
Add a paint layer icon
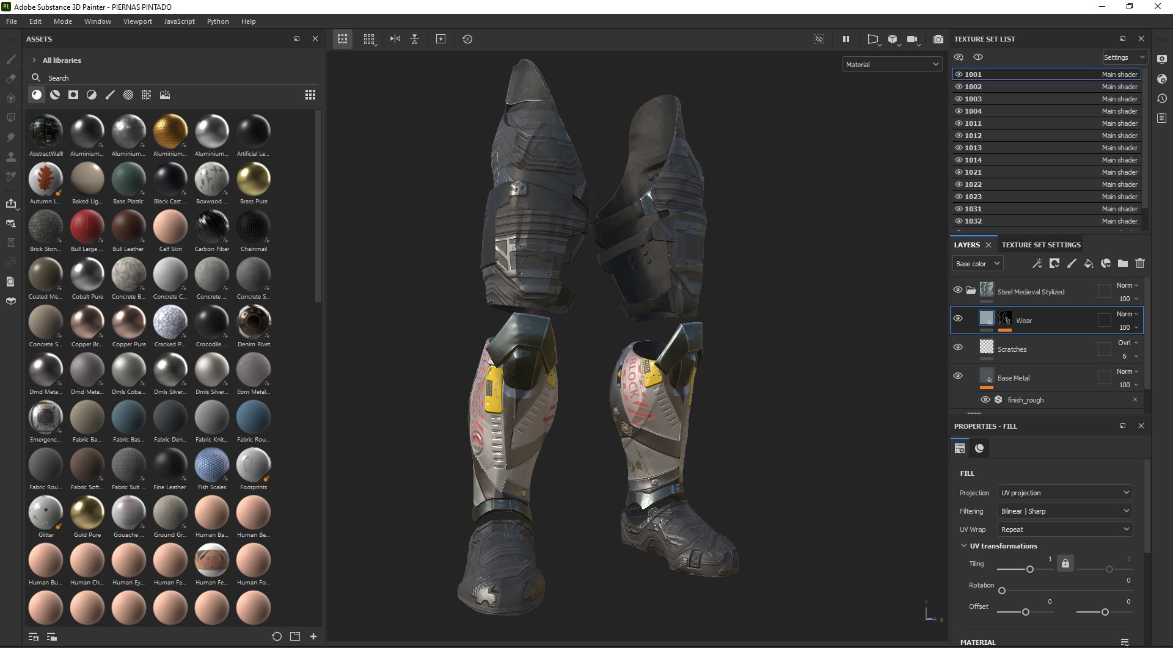pyautogui.click(x=1072, y=263)
